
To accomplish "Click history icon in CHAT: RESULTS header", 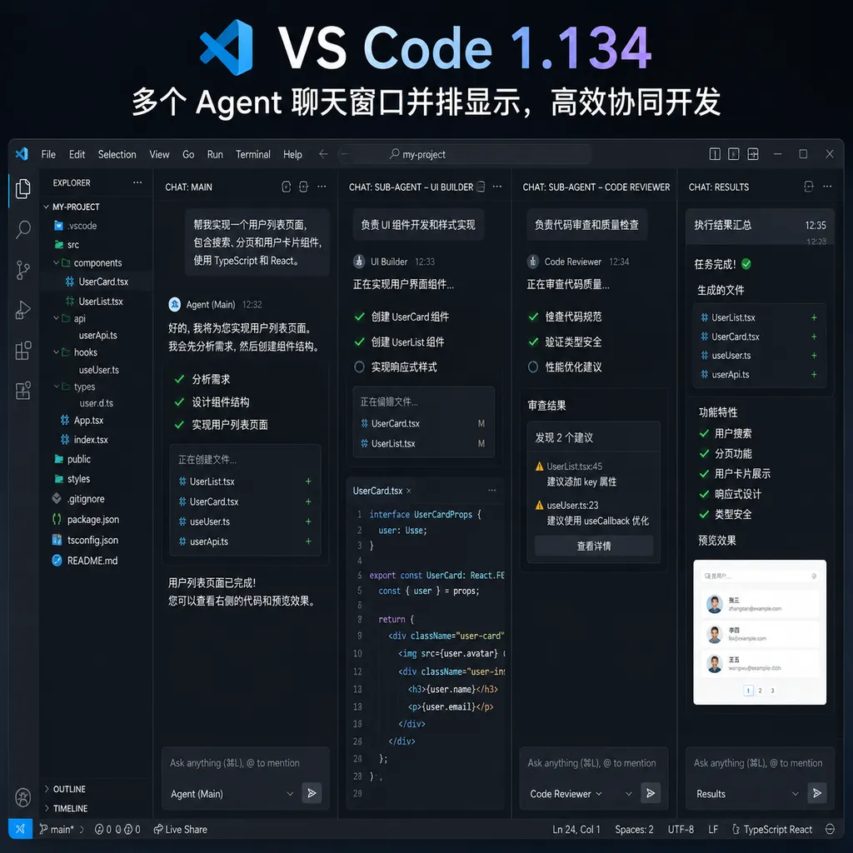I will pos(809,187).
